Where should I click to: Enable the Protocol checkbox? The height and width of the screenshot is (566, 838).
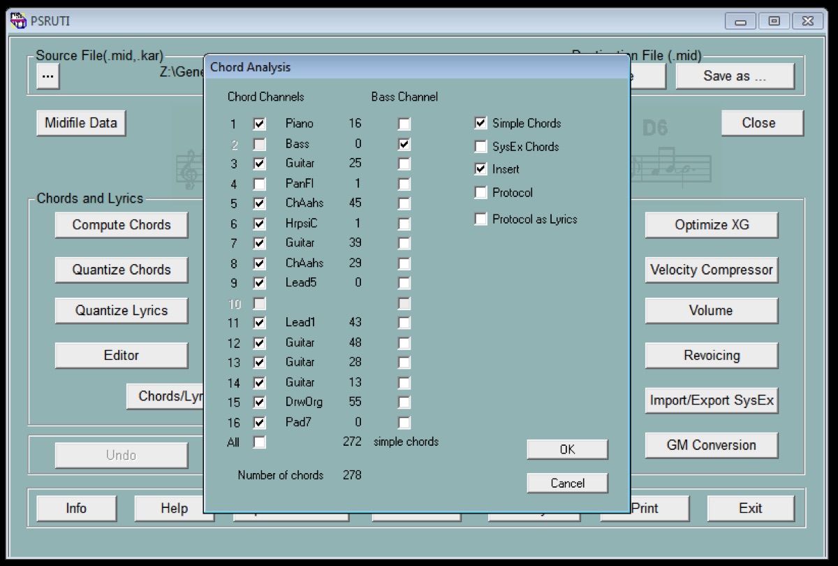[x=480, y=193]
